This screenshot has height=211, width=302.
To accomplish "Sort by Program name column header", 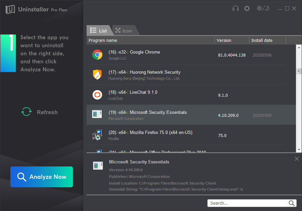I will click(x=151, y=40).
